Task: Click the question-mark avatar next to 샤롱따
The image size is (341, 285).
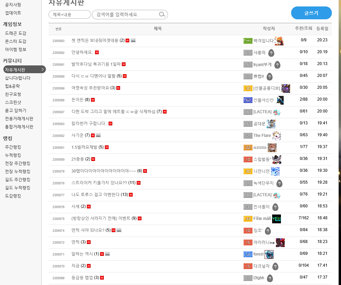Action: coord(271,53)
